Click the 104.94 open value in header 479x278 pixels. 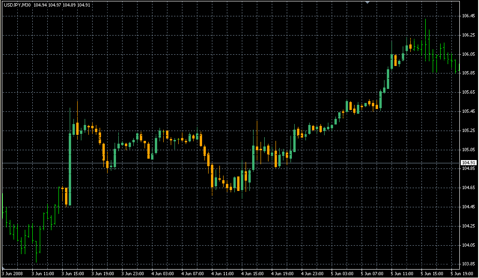pos(40,5)
